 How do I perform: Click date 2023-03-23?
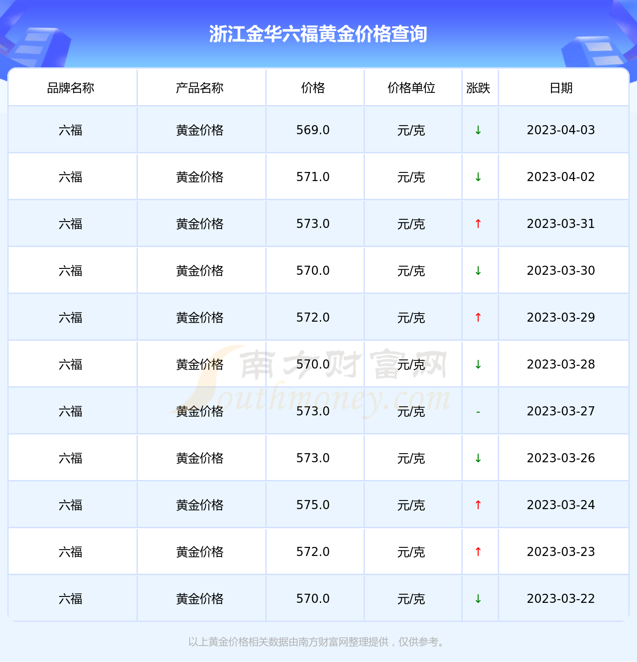coord(561,552)
